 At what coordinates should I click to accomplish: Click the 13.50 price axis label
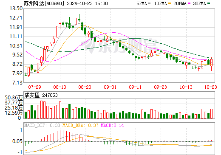click(16, 8)
